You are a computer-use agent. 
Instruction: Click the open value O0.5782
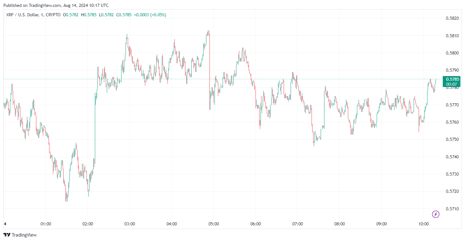(71, 15)
